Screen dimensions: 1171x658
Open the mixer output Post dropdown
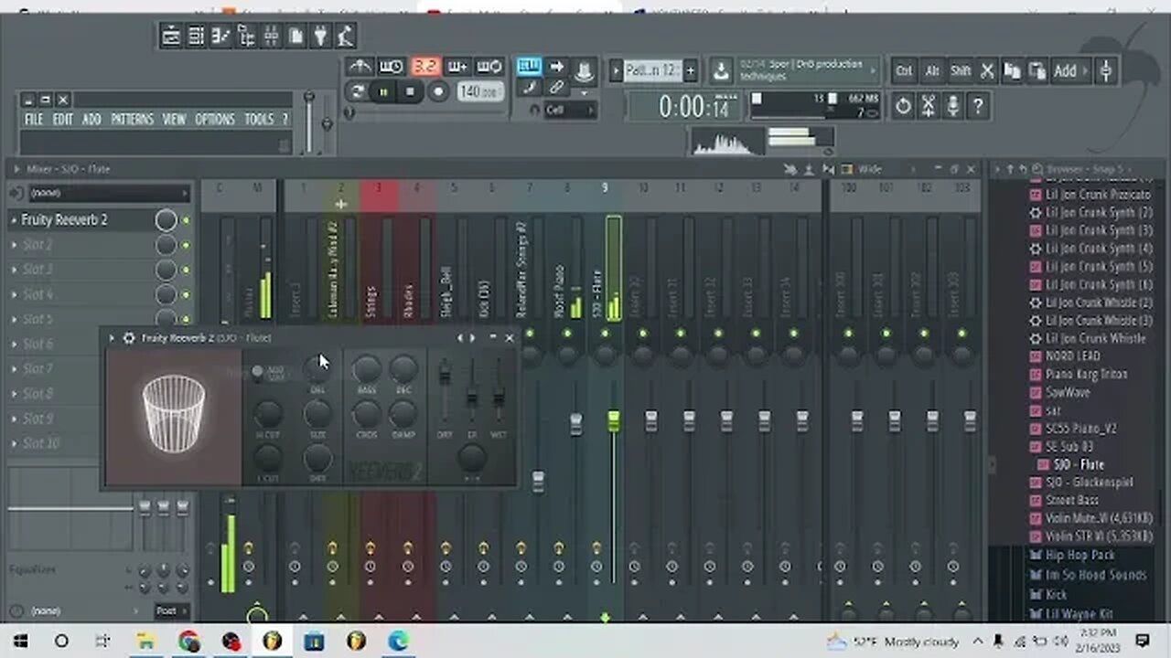(x=172, y=610)
